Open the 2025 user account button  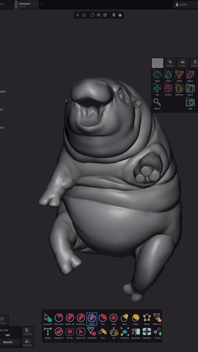click(186, 4)
